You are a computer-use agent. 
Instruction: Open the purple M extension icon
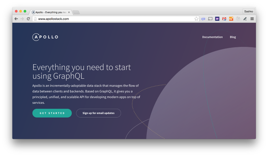217,19
